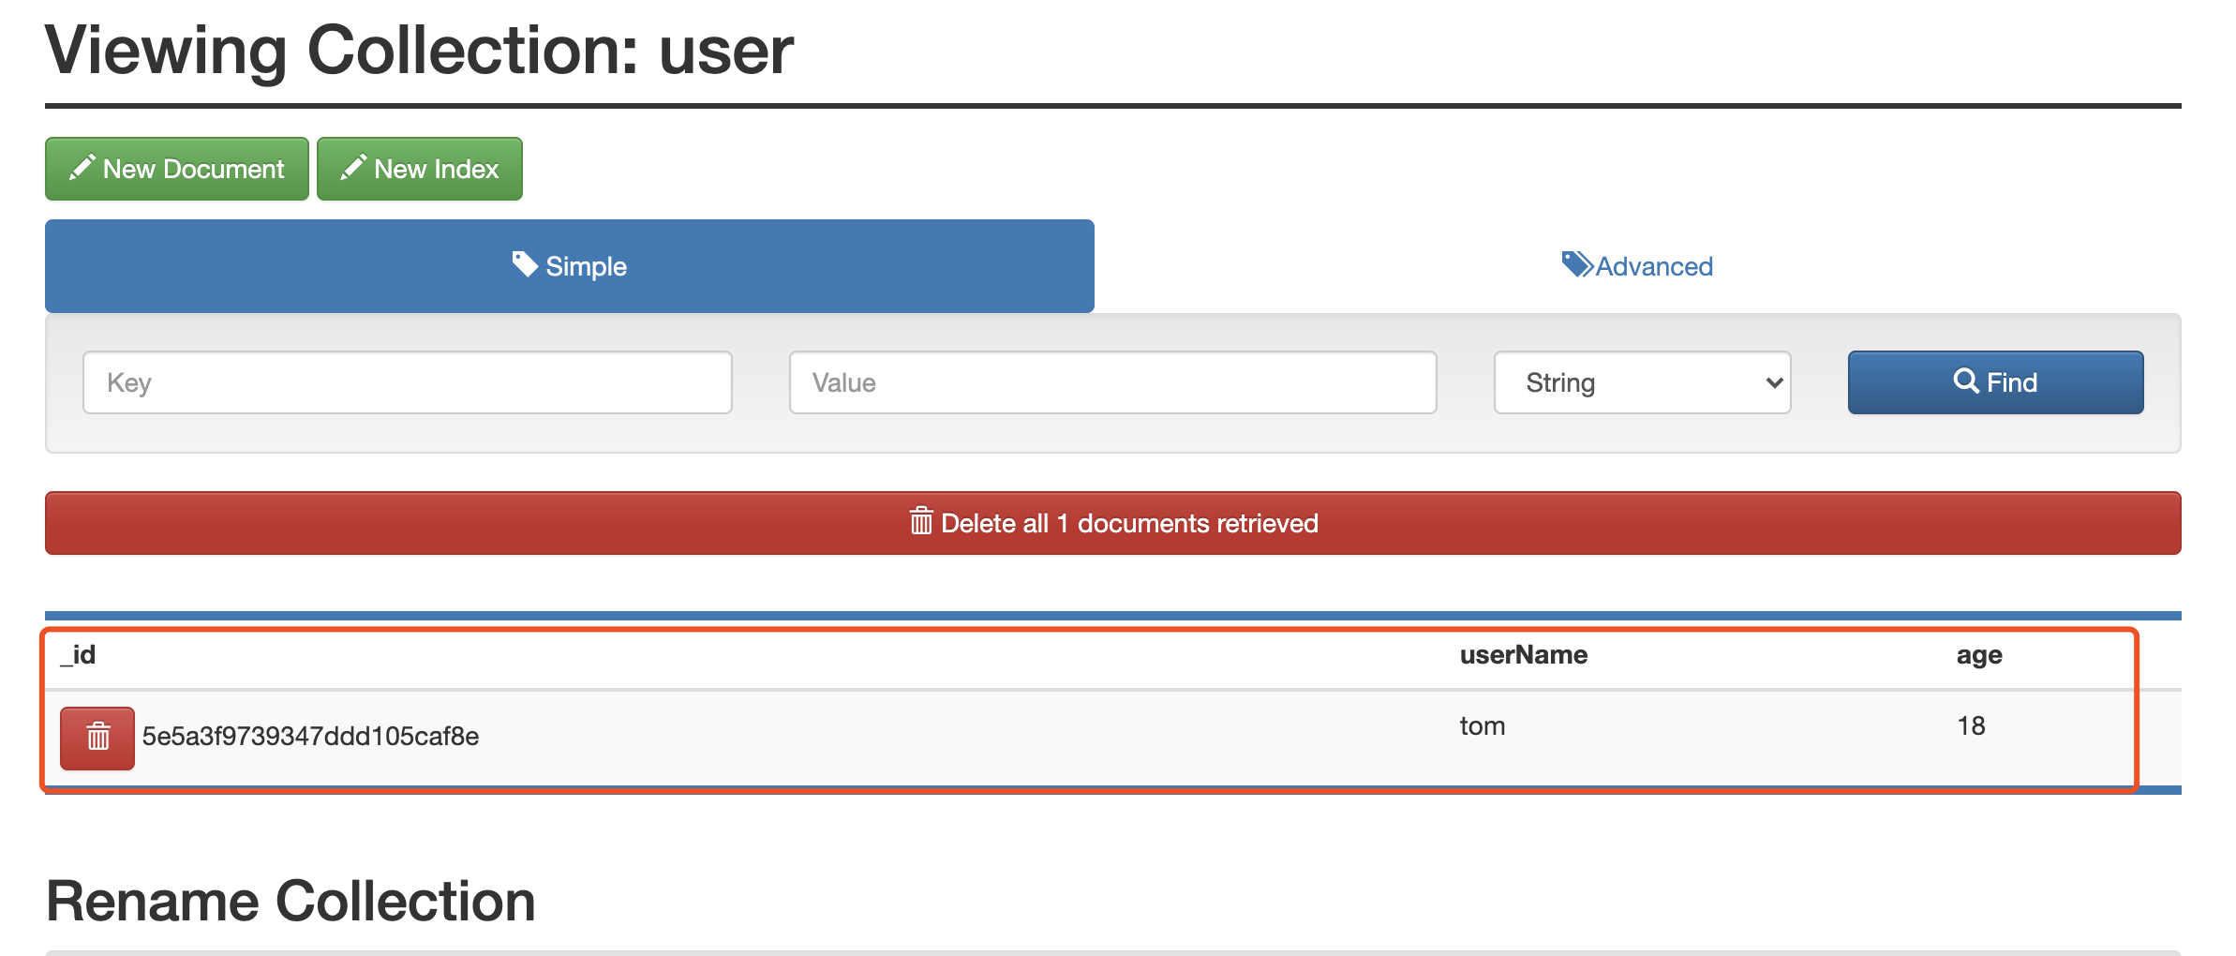
Task: Sort by the userName column header
Action: click(1523, 655)
